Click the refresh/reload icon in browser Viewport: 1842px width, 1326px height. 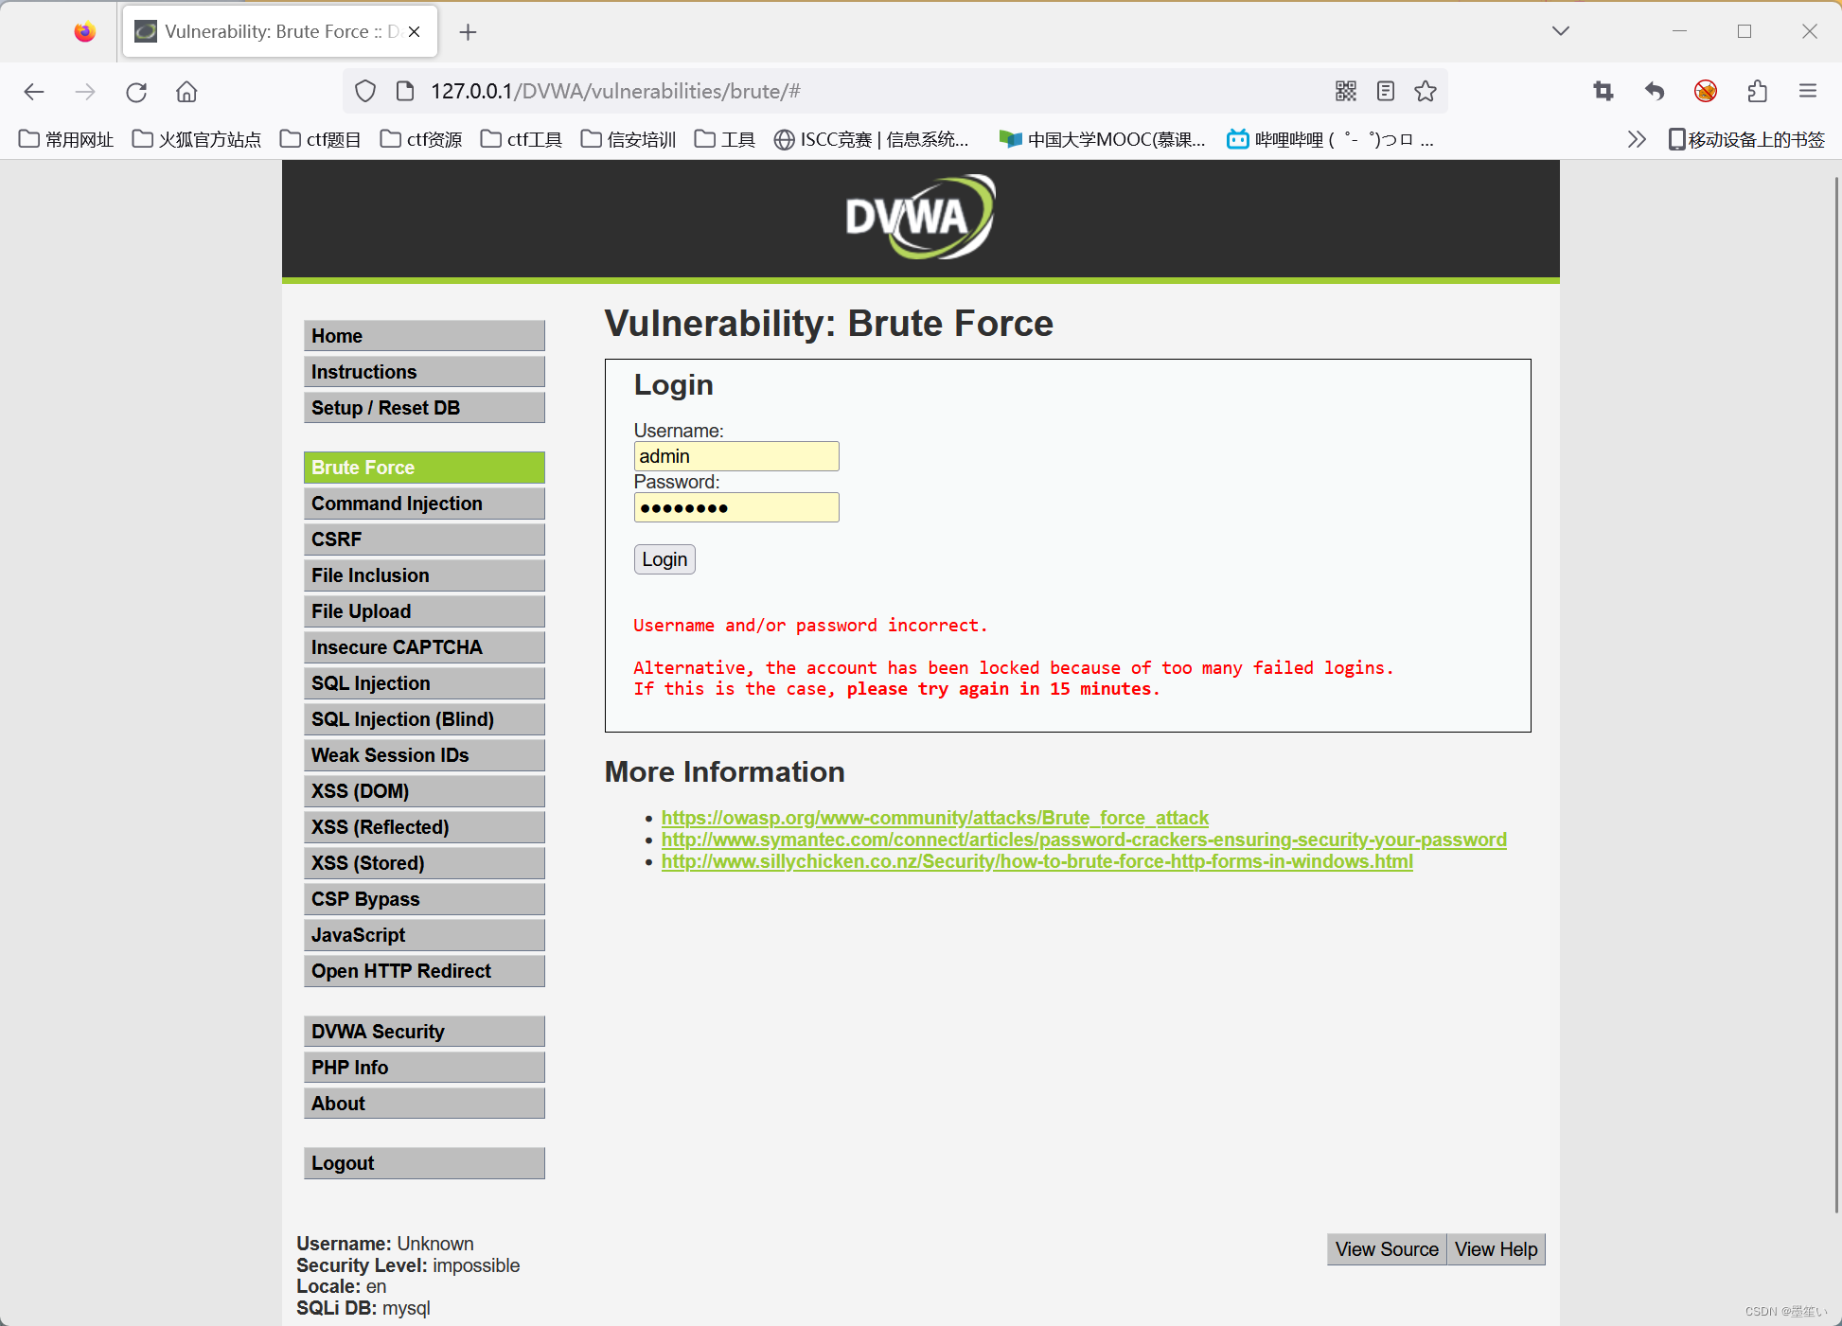pyautogui.click(x=136, y=92)
